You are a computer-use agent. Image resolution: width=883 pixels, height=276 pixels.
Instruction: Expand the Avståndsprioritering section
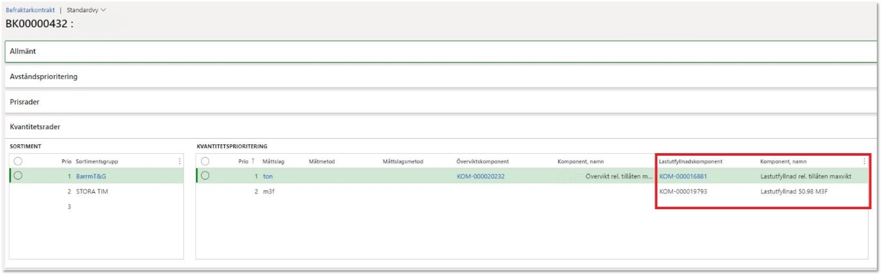441,76
